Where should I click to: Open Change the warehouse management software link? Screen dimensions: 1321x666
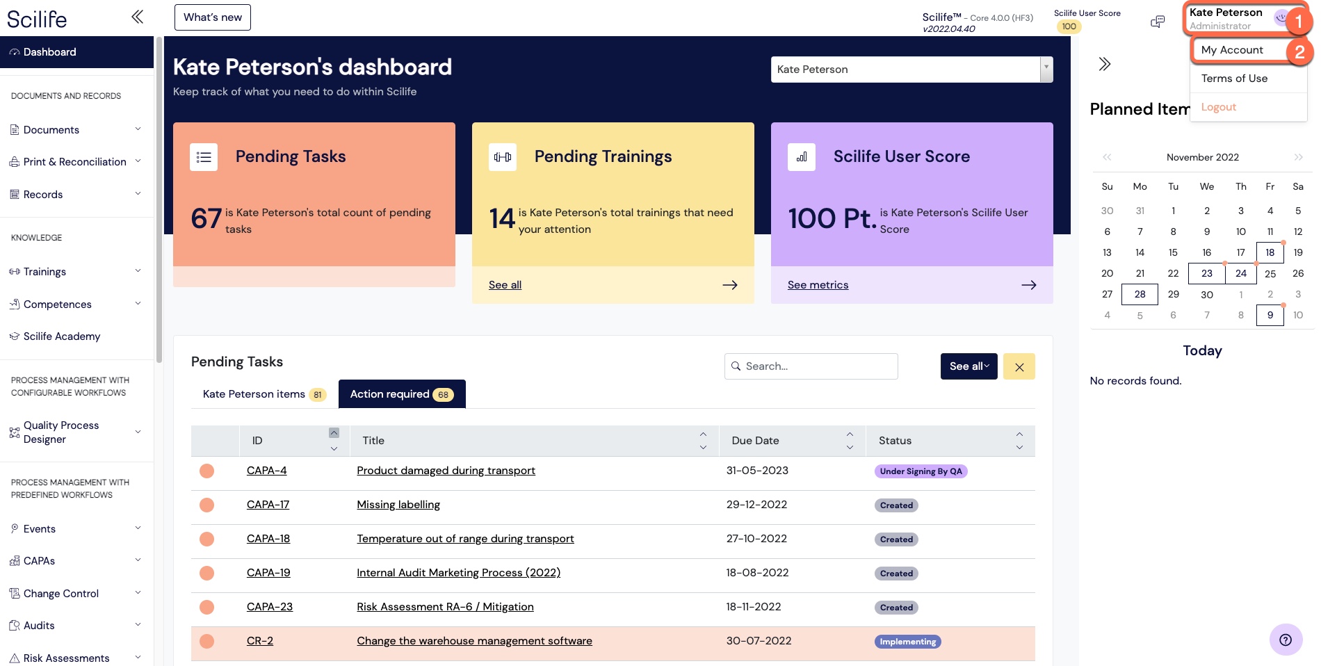[474, 641]
